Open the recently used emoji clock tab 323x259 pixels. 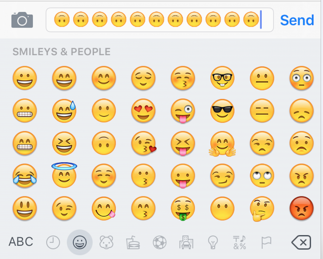[53, 242]
